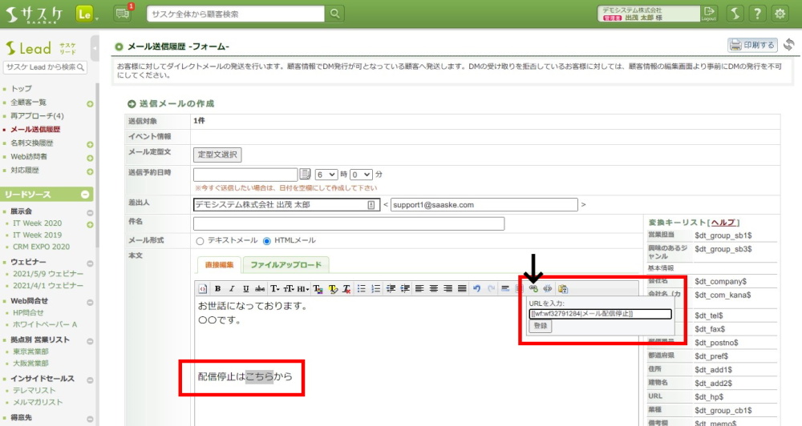This screenshot has width=802, height=426.
Task: Click the remove link icon
Action: (548, 288)
